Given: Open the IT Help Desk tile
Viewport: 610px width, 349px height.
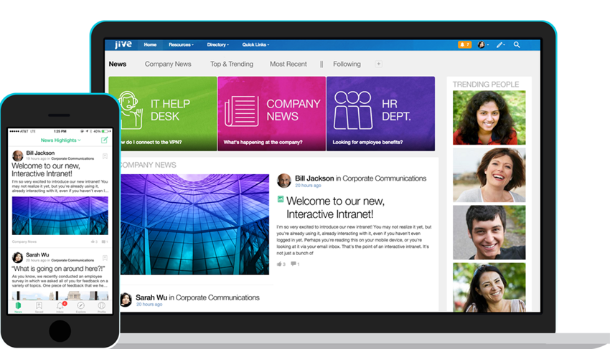Looking at the screenshot, I should (162, 113).
